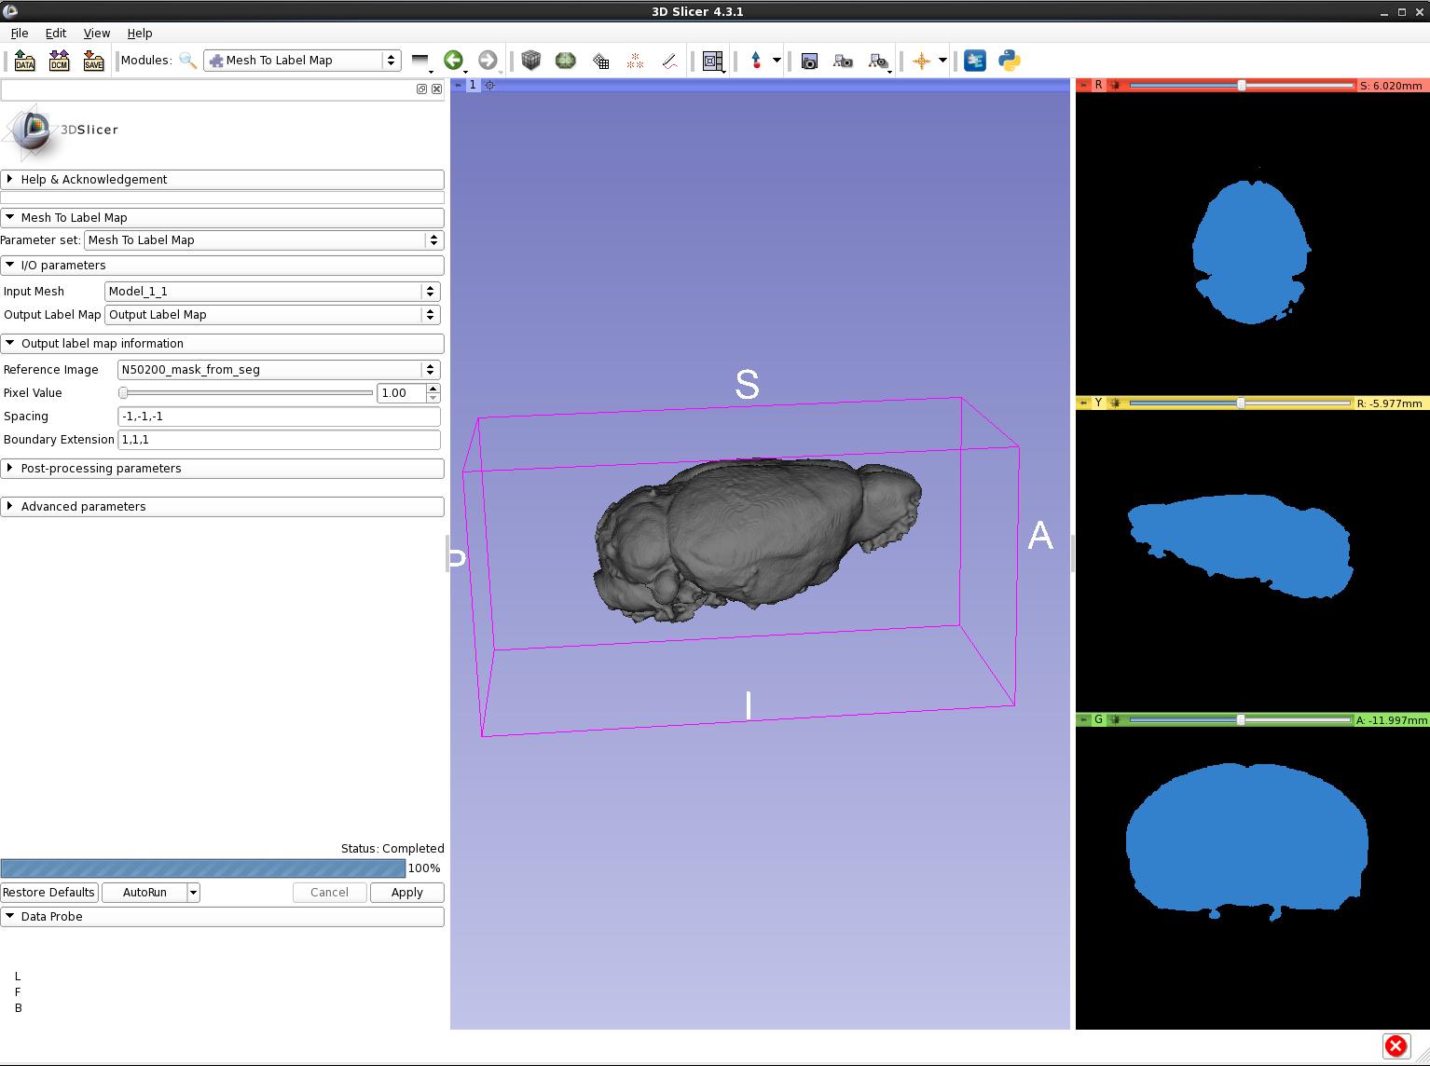Click the Apply button
The width and height of the screenshot is (1430, 1066).
(x=406, y=893)
